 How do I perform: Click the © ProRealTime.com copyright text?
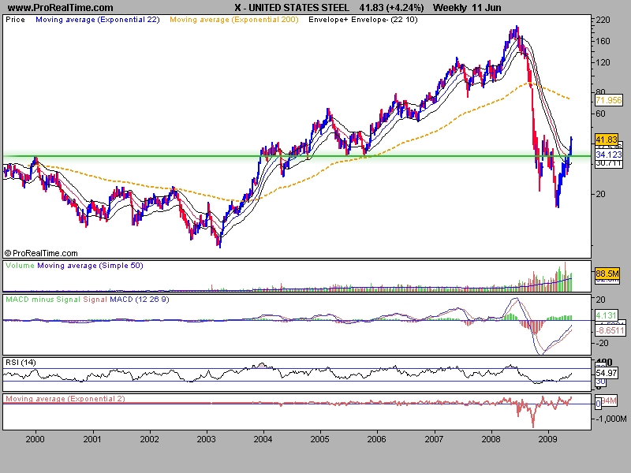(41, 253)
